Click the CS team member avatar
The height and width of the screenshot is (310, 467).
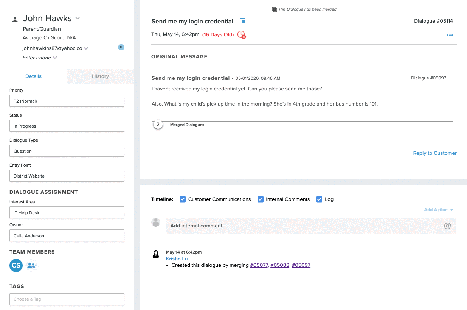pyautogui.click(x=16, y=266)
